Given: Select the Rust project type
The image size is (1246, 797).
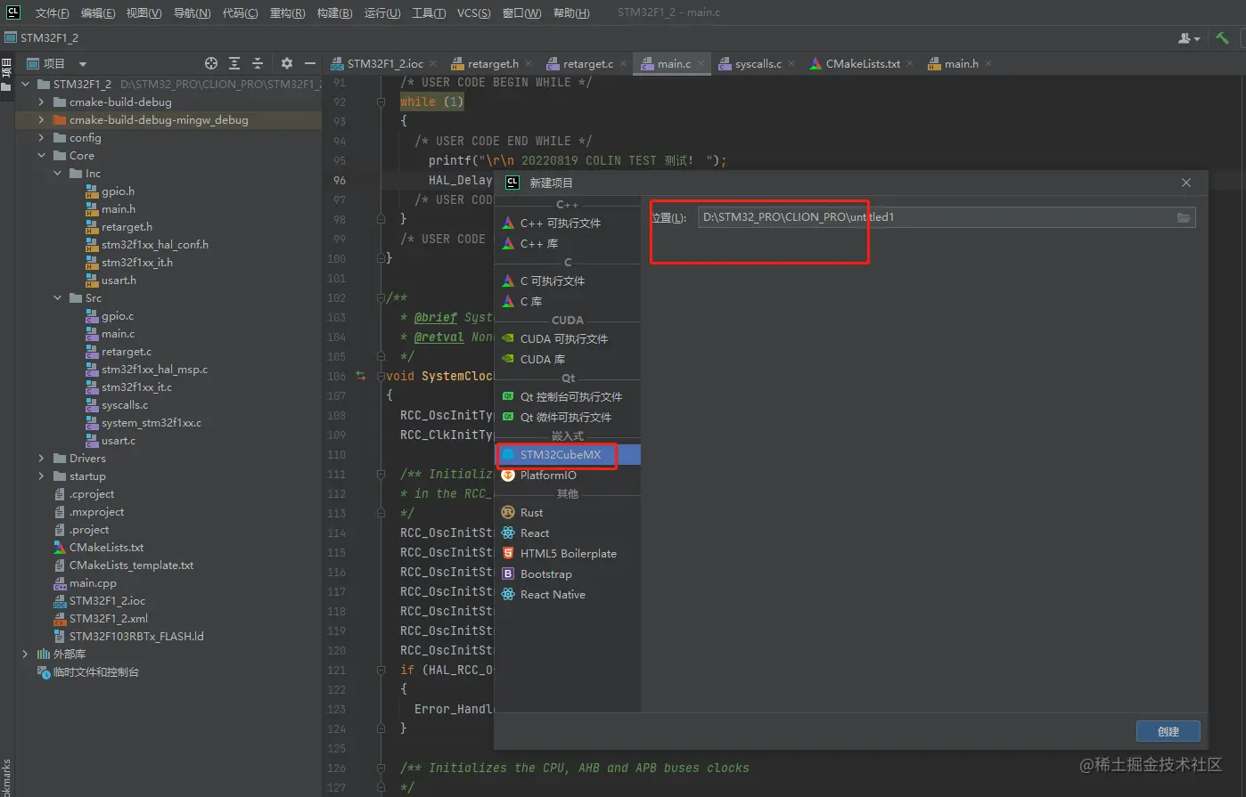Looking at the screenshot, I should click(x=568, y=512).
